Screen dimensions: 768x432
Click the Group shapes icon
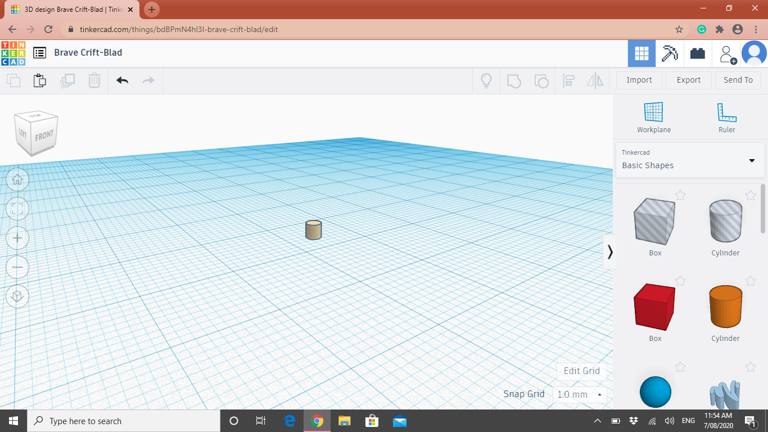[x=514, y=80]
